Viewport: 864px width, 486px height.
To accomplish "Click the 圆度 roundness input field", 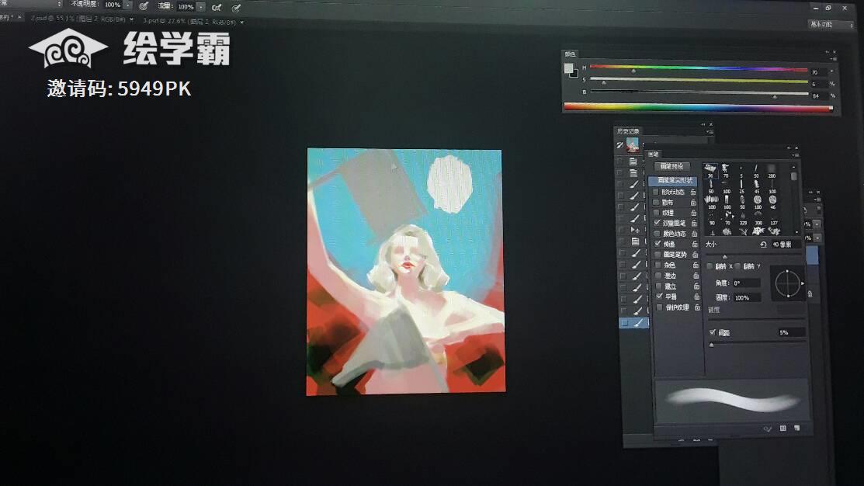I will [x=747, y=297].
